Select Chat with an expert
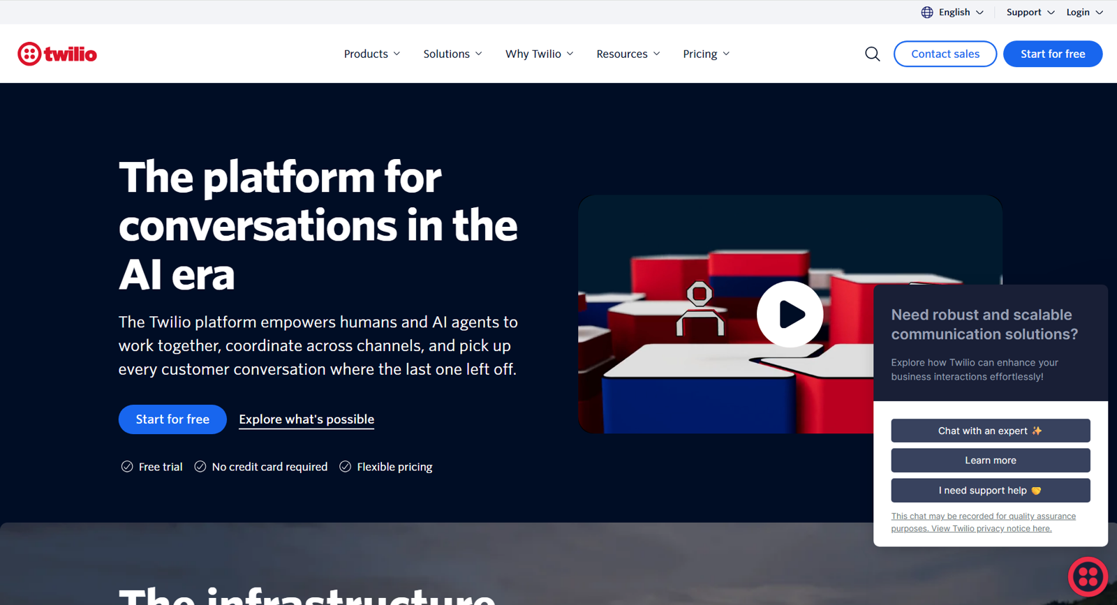The height and width of the screenshot is (605, 1117). 991,431
